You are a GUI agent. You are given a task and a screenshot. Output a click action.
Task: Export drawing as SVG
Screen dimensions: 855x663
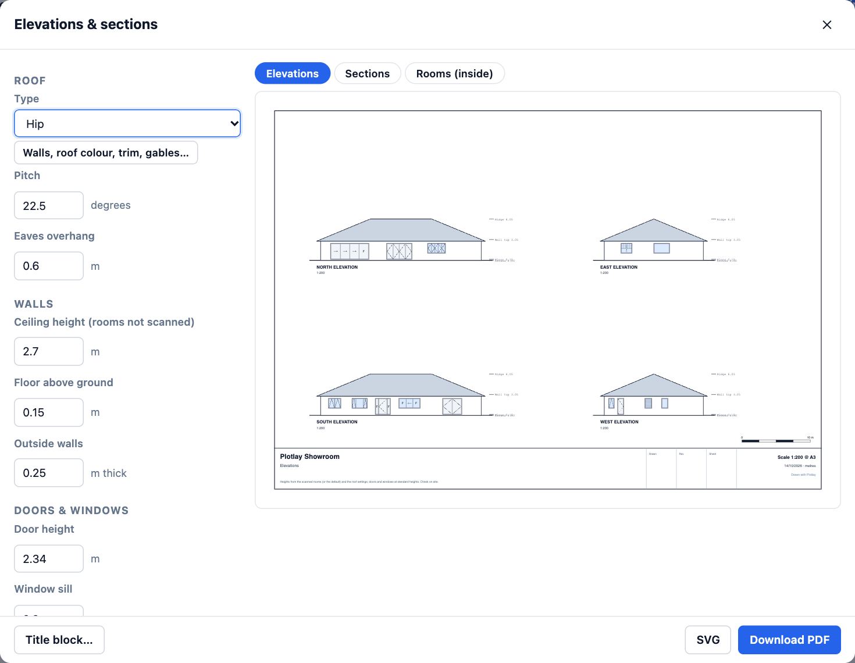click(708, 640)
